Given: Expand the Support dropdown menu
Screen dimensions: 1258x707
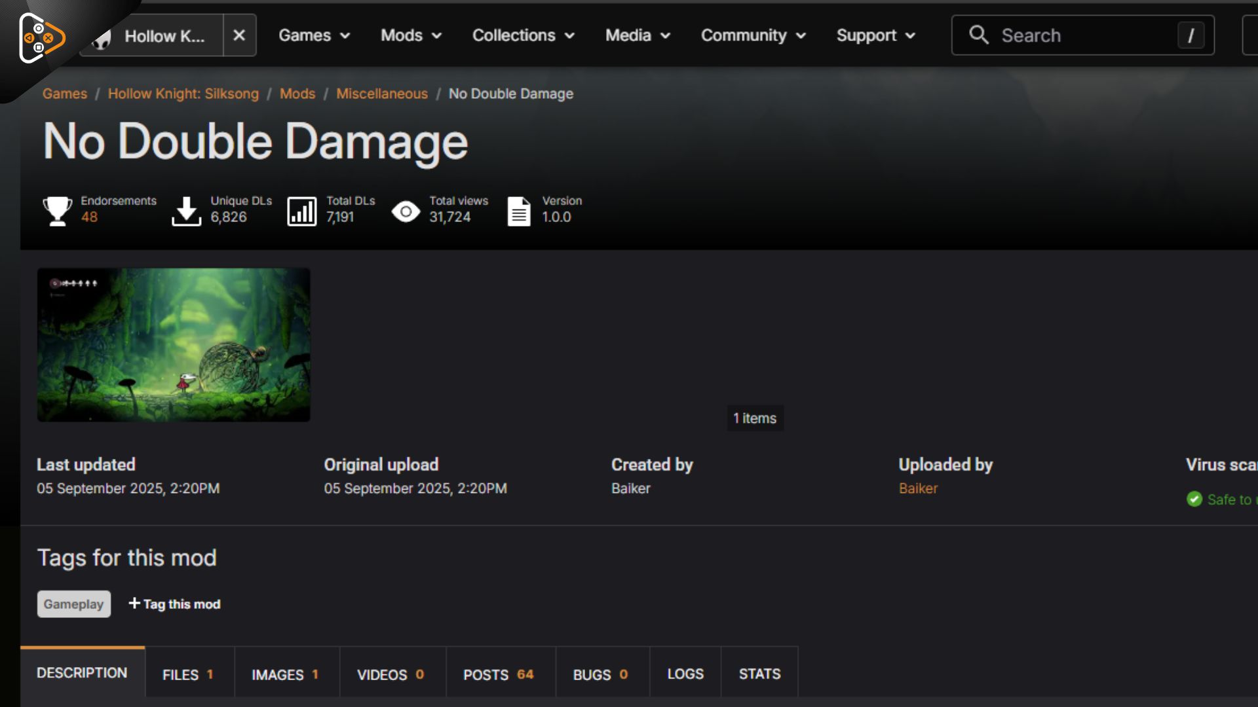Looking at the screenshot, I should [x=876, y=35].
